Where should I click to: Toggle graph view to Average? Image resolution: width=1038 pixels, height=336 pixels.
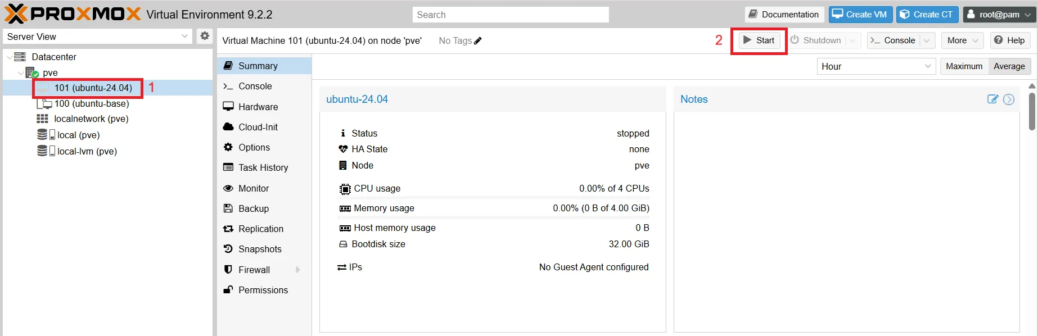[x=1009, y=66]
